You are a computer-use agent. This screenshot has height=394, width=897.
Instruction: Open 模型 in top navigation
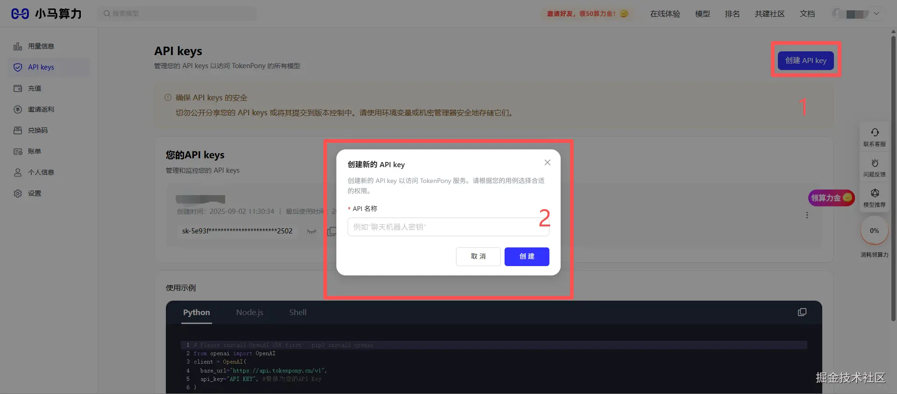[702, 14]
